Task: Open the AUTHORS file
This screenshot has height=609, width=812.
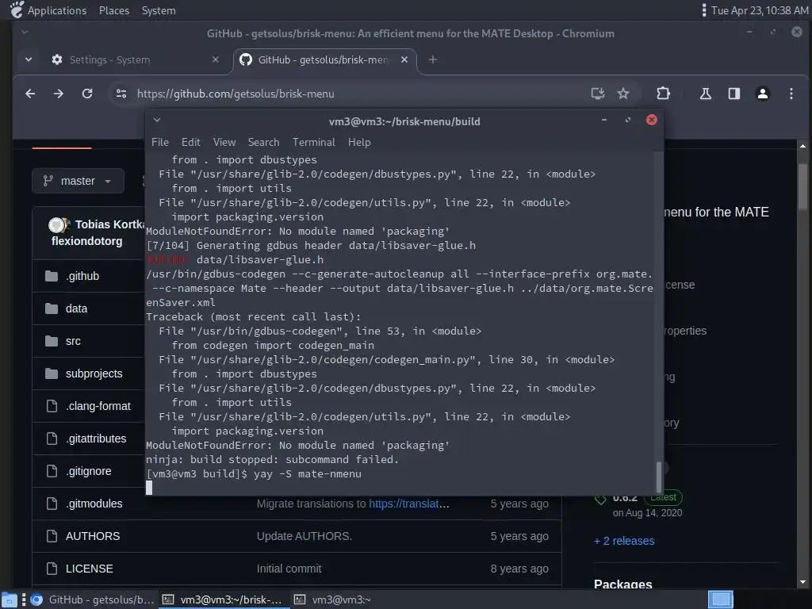Action: click(93, 537)
